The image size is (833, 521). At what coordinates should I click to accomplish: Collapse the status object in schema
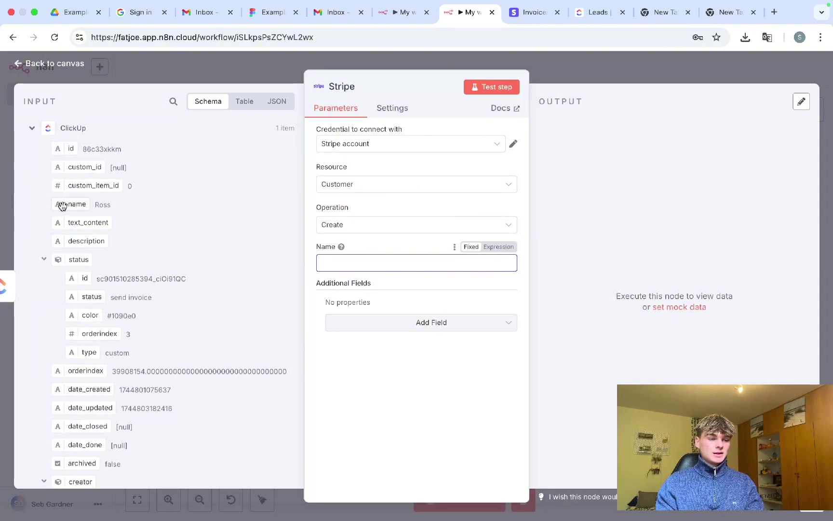click(44, 259)
